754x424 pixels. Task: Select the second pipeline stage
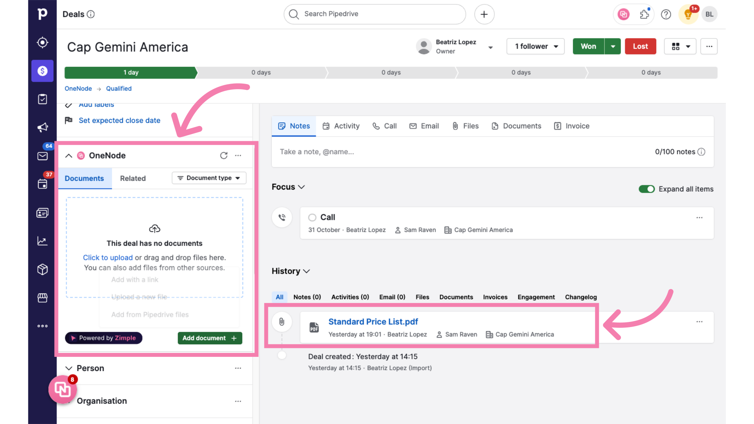261,73
